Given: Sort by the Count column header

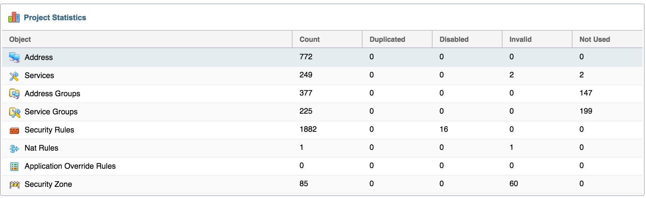Looking at the screenshot, I should pos(309,39).
